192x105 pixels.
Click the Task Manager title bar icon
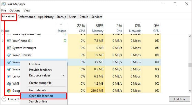click(x=3, y=4)
